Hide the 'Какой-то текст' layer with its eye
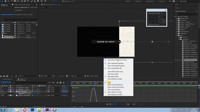Viewport: 200px width, 112px height. [1, 88]
